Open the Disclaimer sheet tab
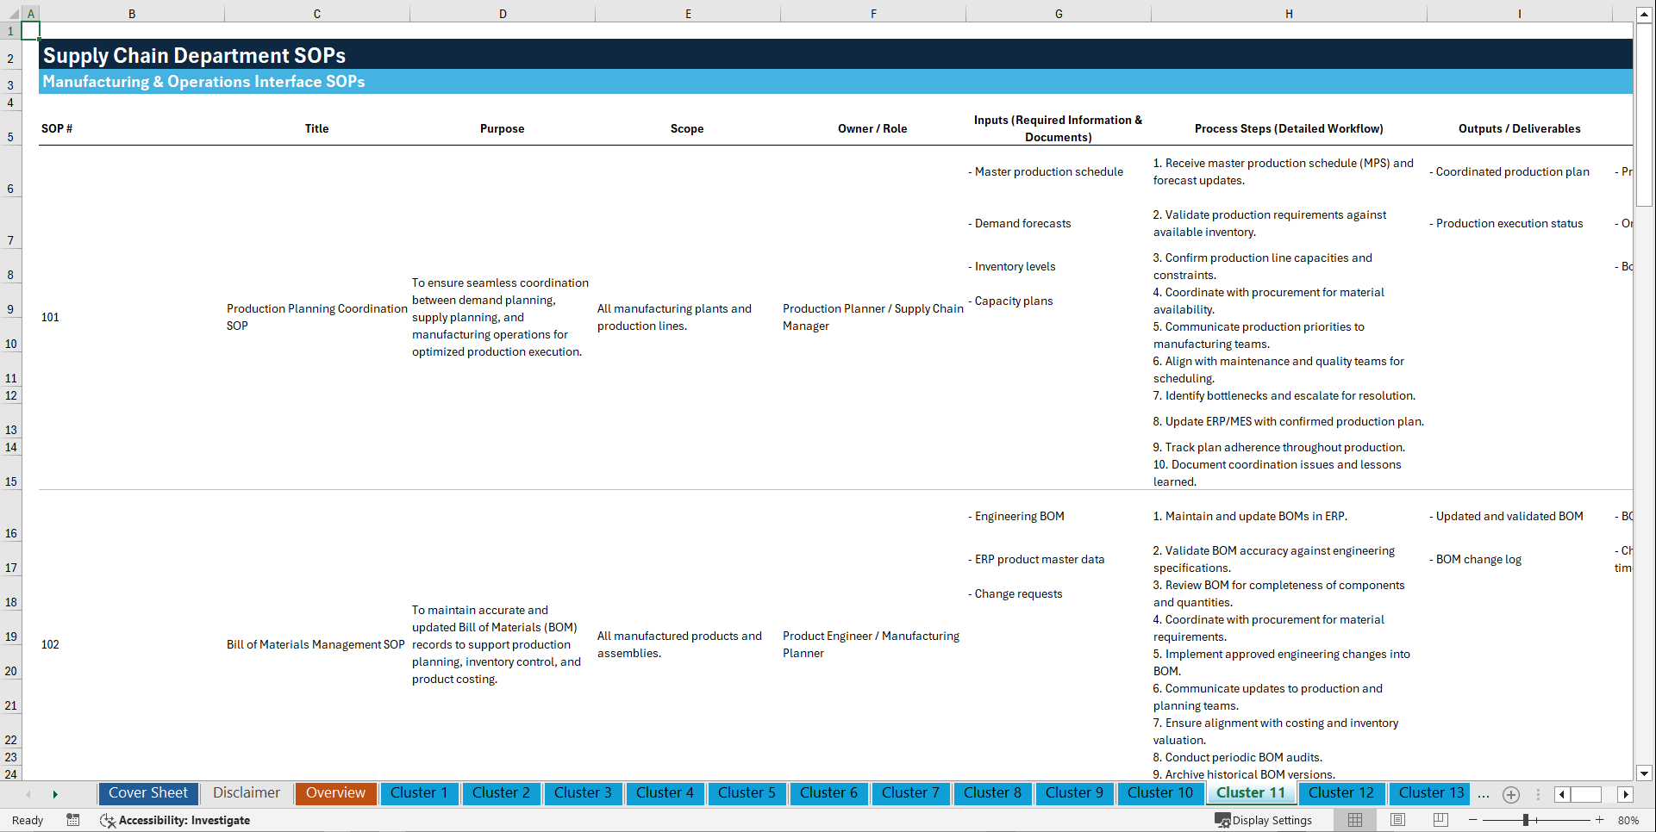The height and width of the screenshot is (832, 1656). pos(246,793)
